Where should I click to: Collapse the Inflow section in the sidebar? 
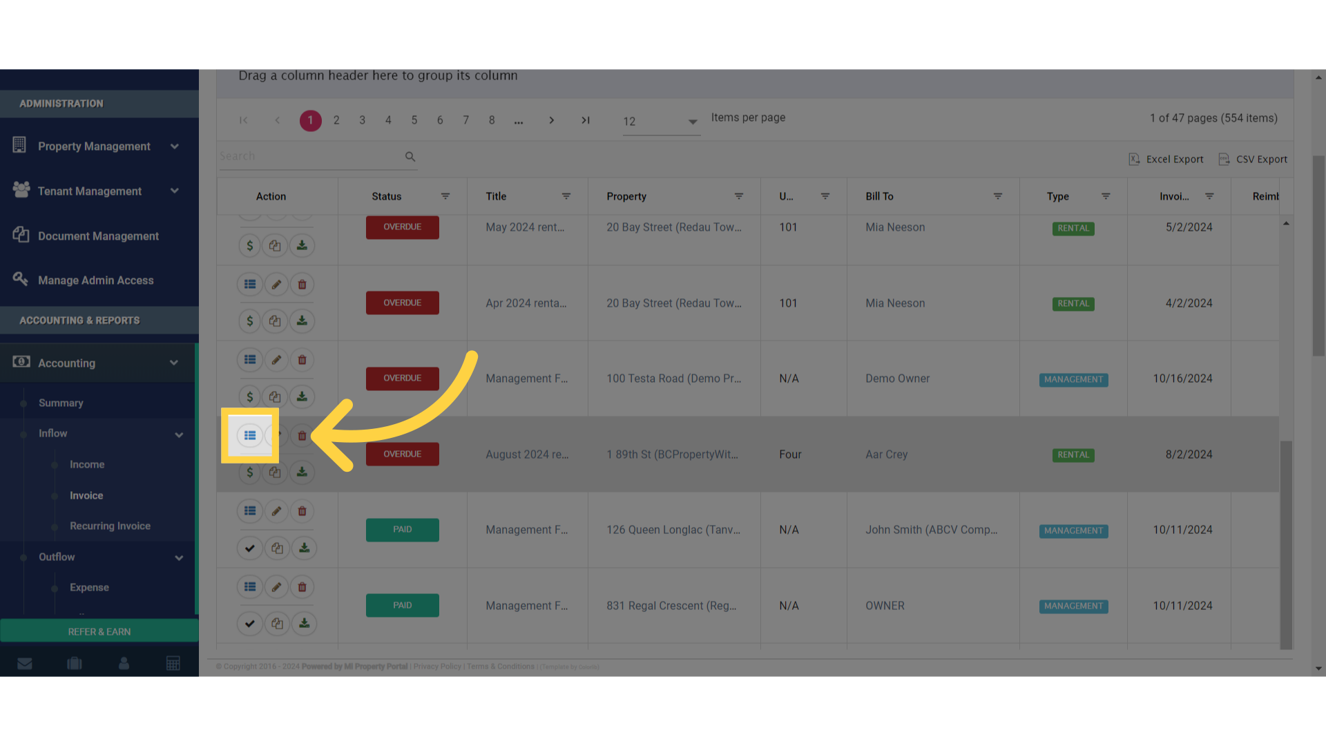[x=179, y=434]
